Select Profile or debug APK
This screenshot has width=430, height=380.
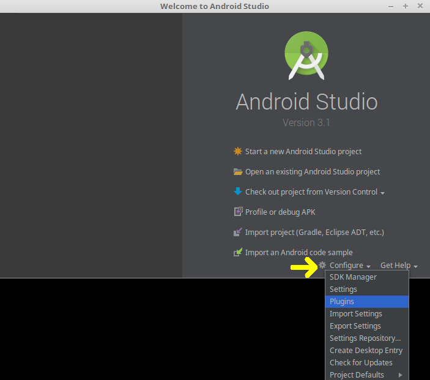(x=280, y=212)
